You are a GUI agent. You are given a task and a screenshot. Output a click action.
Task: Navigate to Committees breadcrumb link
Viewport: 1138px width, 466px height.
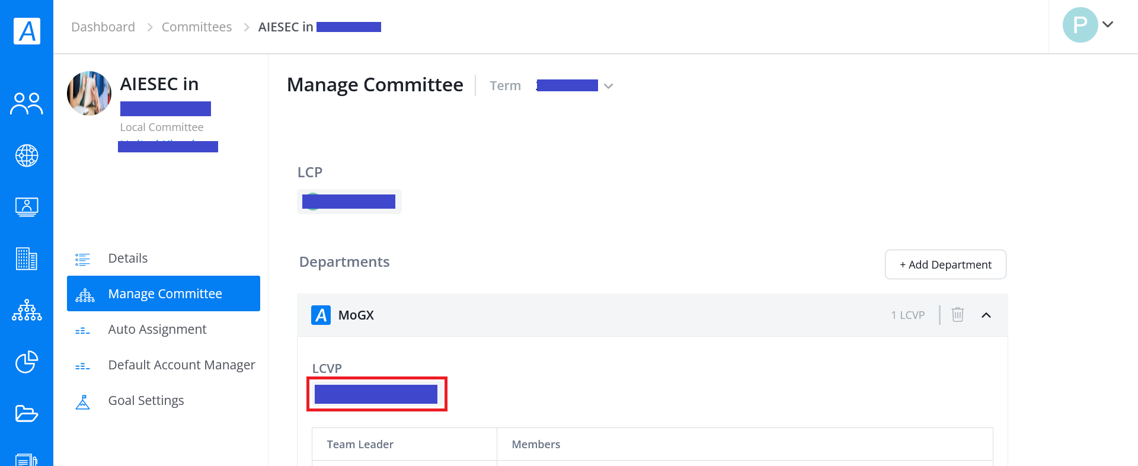click(x=197, y=27)
